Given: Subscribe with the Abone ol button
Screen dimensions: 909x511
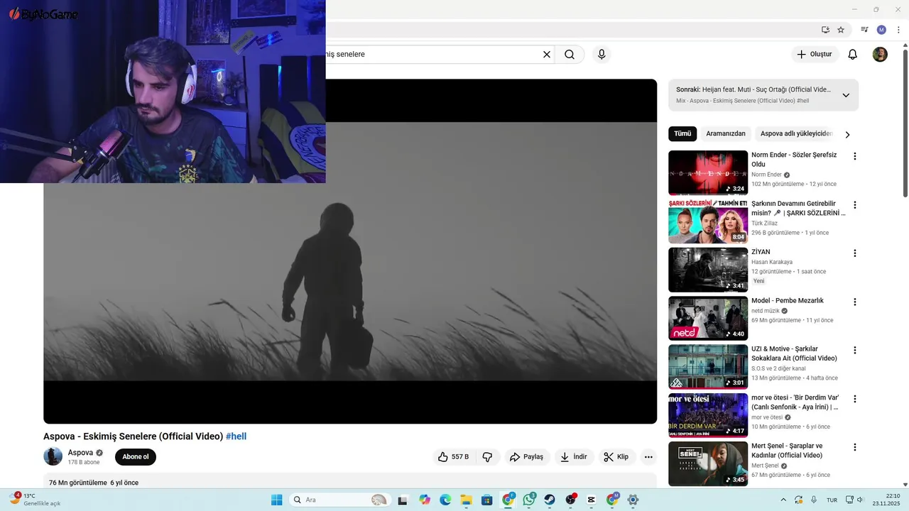Looking at the screenshot, I should (x=136, y=457).
